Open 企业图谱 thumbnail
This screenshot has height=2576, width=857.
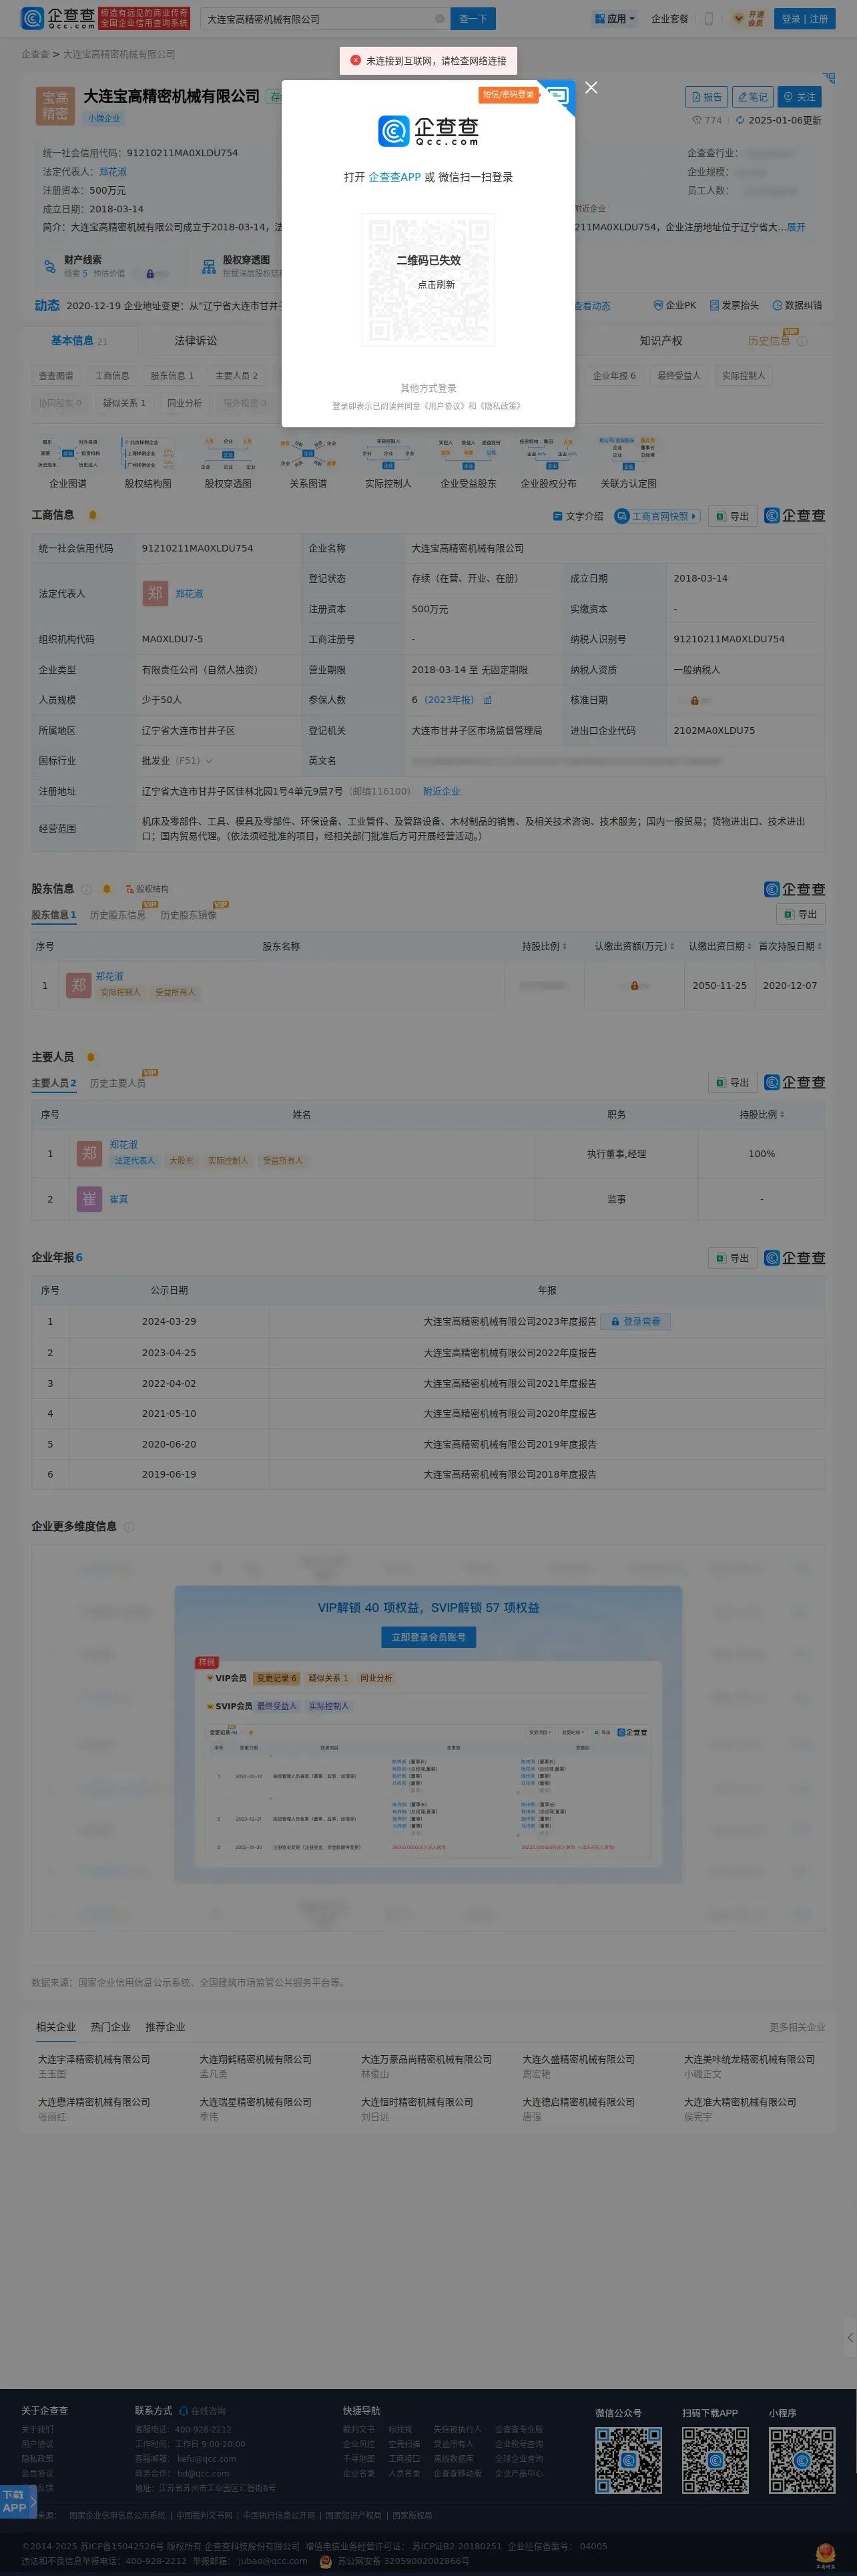pyautogui.click(x=68, y=462)
